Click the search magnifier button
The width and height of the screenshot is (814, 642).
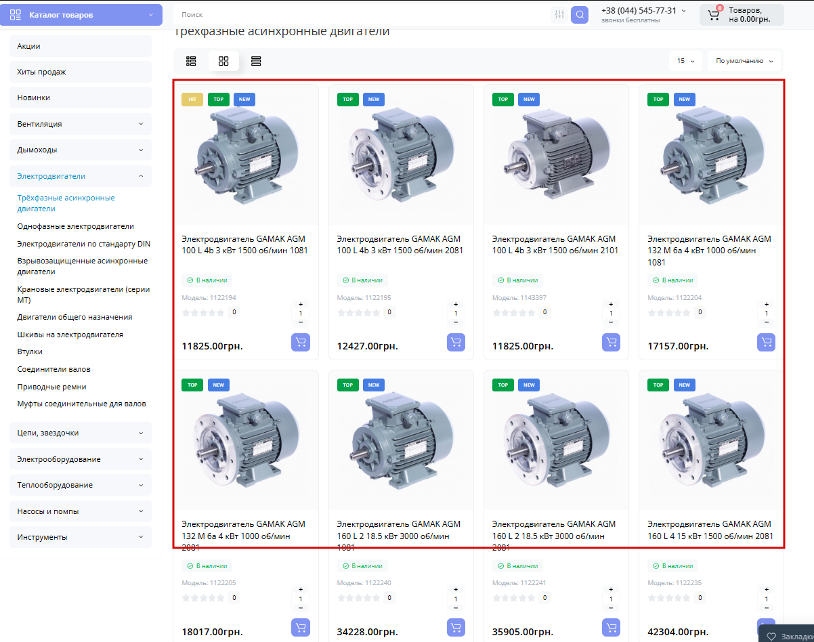pyautogui.click(x=579, y=15)
